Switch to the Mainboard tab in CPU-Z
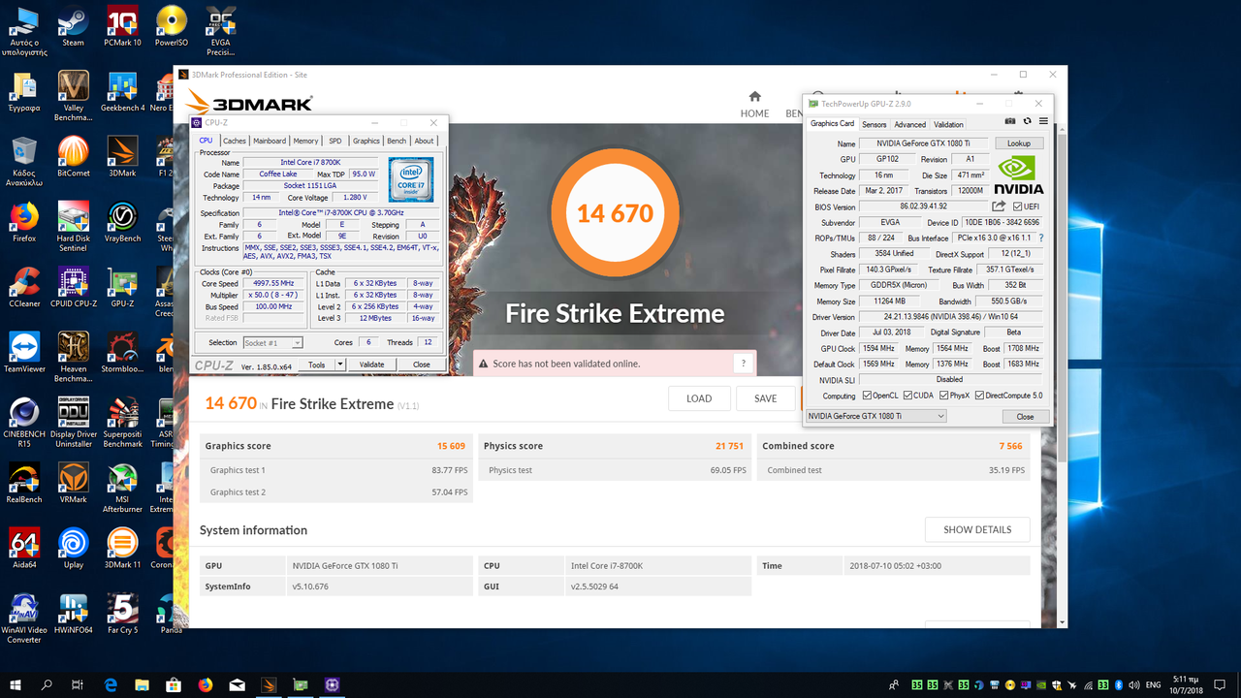The width and height of the screenshot is (1241, 698). point(270,141)
